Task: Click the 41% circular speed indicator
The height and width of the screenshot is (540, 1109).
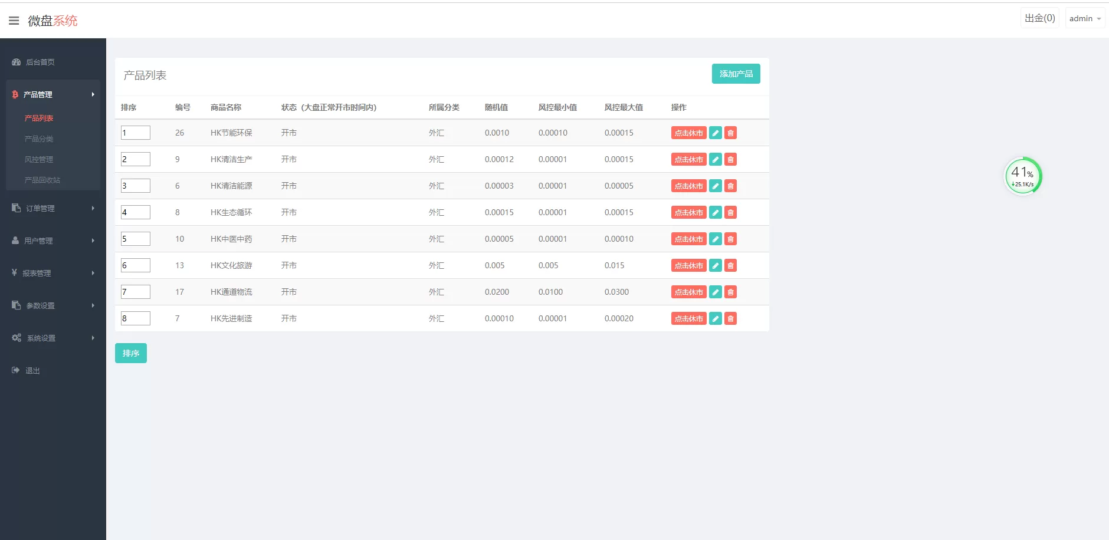Action: click(1022, 176)
